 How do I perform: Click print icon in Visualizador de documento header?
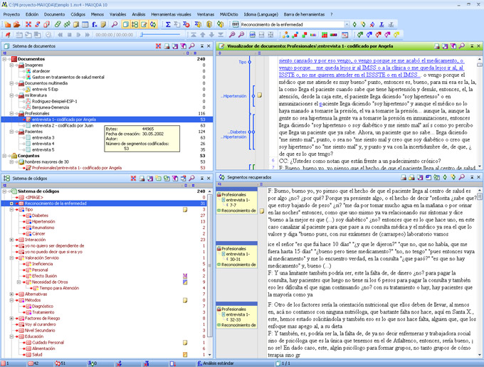[x=436, y=46]
